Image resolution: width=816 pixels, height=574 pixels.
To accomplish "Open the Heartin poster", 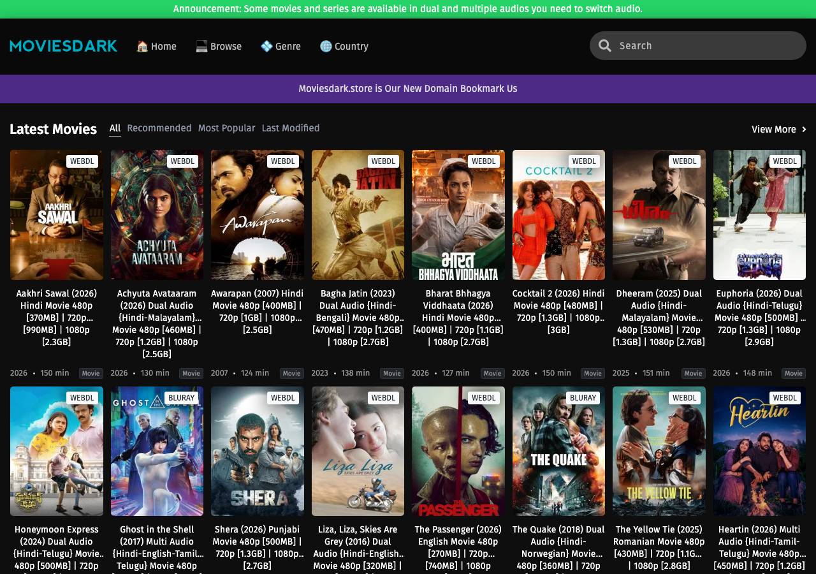I will pos(759,451).
